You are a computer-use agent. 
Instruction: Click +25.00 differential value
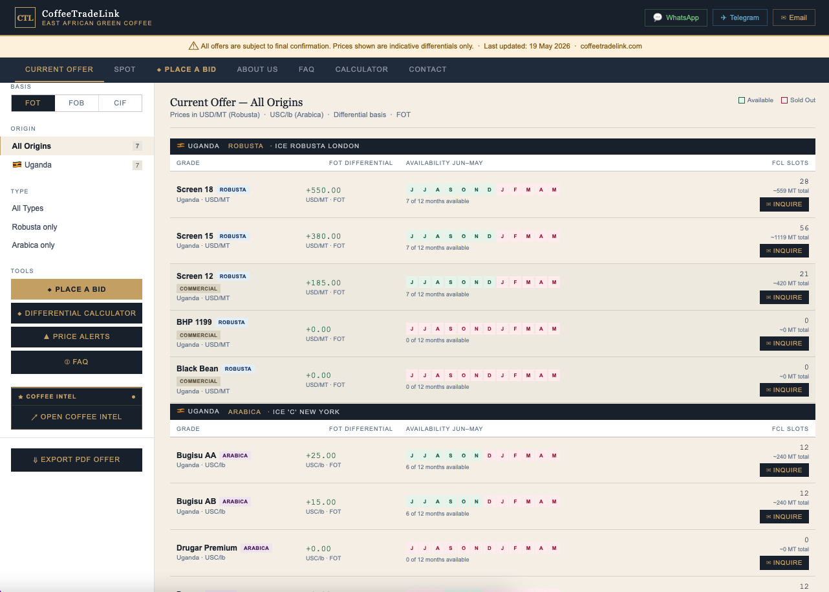pos(321,455)
